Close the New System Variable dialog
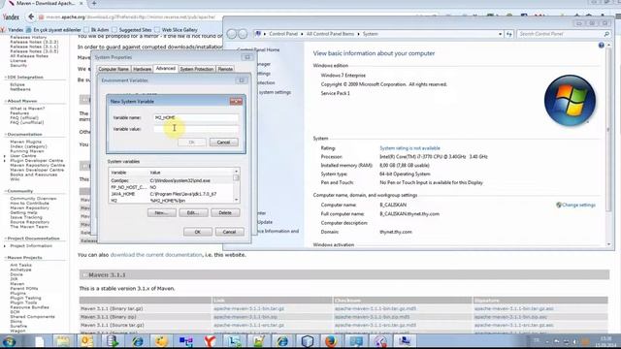Viewport: 621px width, 349px height. [236, 102]
